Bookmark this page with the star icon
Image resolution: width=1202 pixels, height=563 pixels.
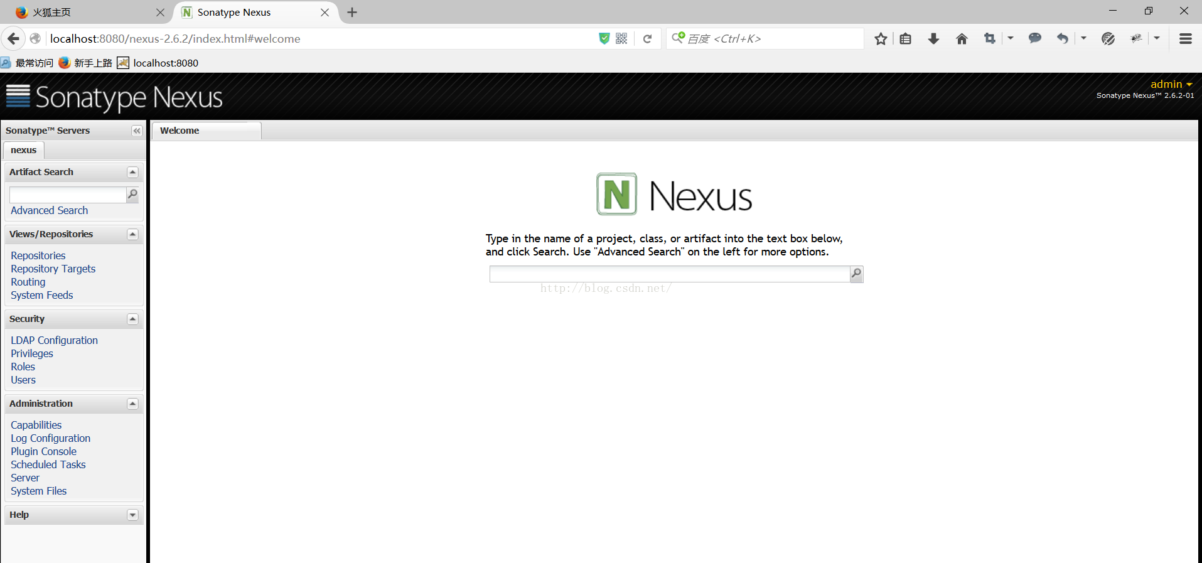[881, 39]
